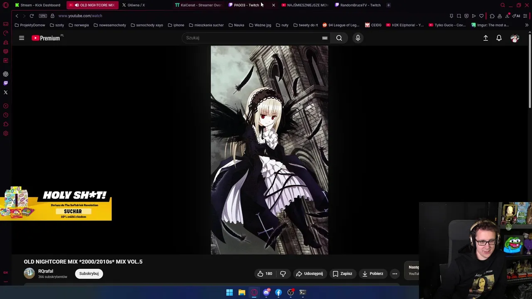This screenshot has height=299, width=532.
Task: Toggle the VPN badge in address bar
Action: pos(43,16)
